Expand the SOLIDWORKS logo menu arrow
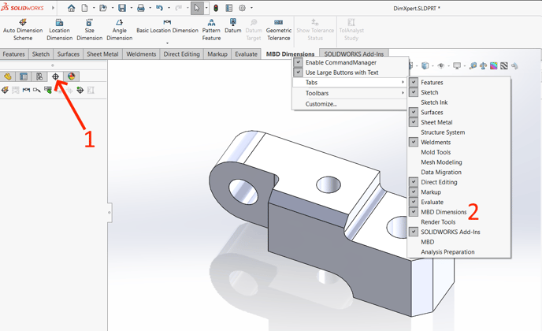Image resolution: width=542 pixels, height=331 pixels. pyautogui.click(x=53, y=8)
